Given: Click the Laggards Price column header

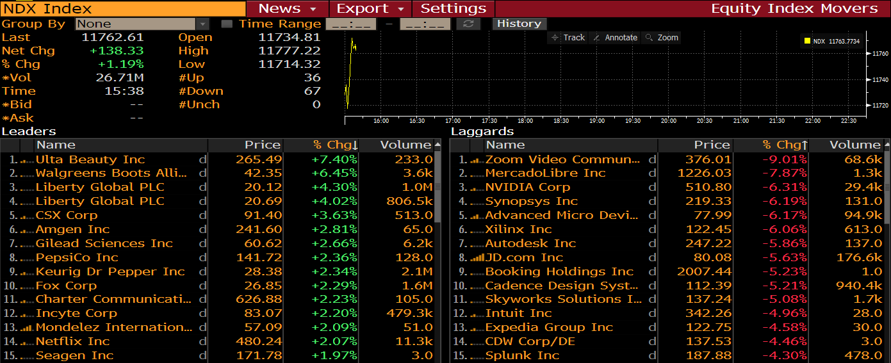Looking at the screenshot, I should (696, 145).
